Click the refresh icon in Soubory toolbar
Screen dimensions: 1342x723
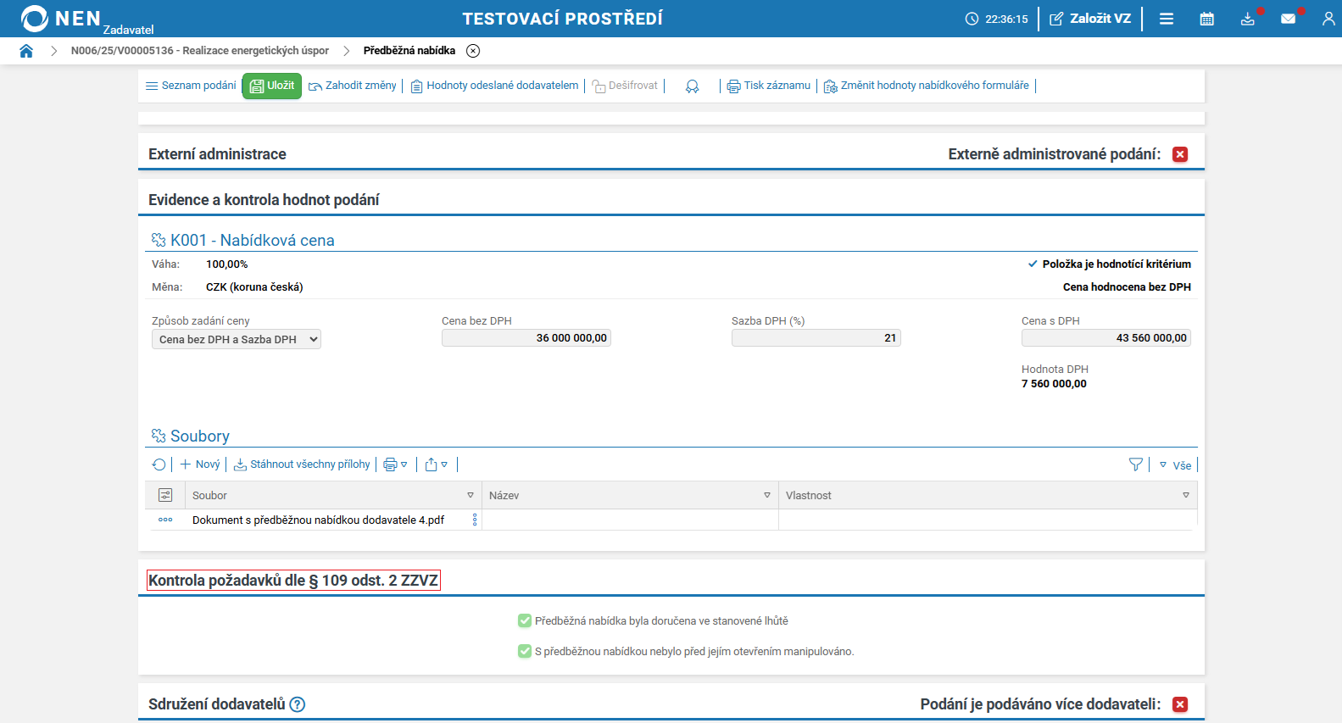click(159, 464)
